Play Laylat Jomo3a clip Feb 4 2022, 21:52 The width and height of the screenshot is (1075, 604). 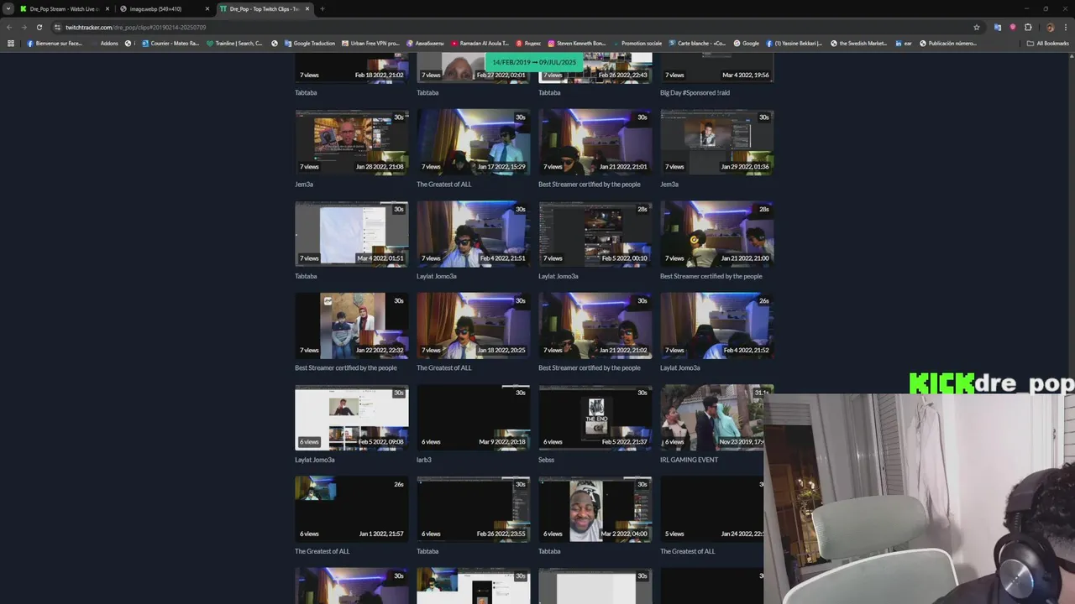(717, 325)
